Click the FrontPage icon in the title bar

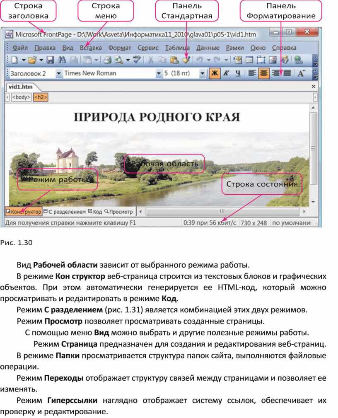[9, 34]
